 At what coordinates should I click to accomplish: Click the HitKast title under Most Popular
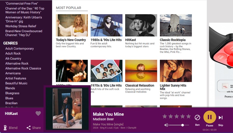click(130, 40)
